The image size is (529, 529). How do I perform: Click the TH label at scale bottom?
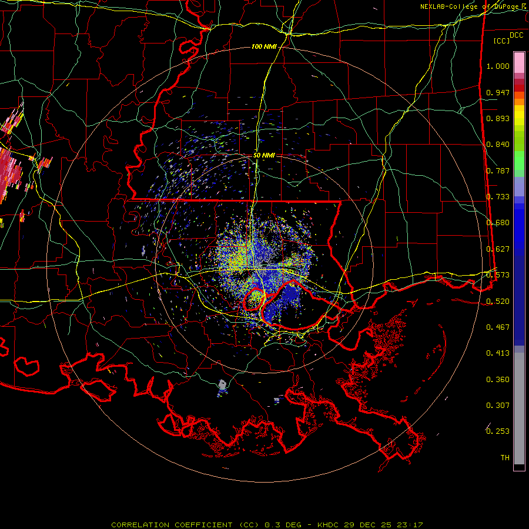[505, 458]
